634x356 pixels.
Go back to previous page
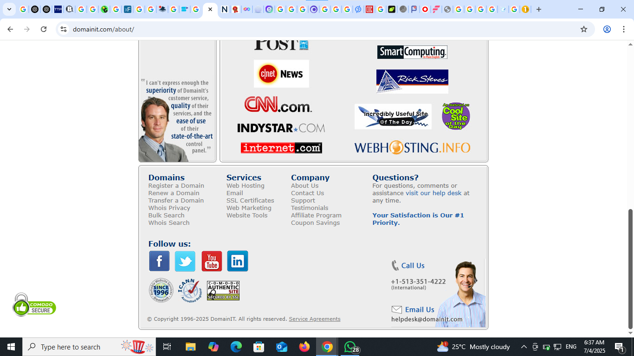[x=10, y=29]
